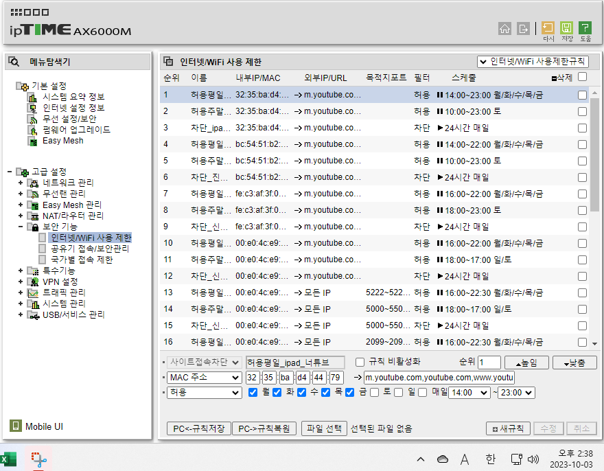604x471 pixels.
Task: Open the 트래픽 관리 menu entry
Action: (64, 292)
